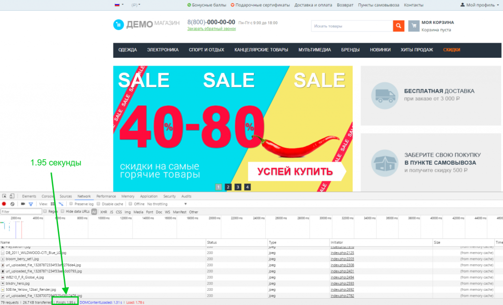Click the Заказать обратный звонок link
The height and width of the screenshot is (305, 503).
211,29
